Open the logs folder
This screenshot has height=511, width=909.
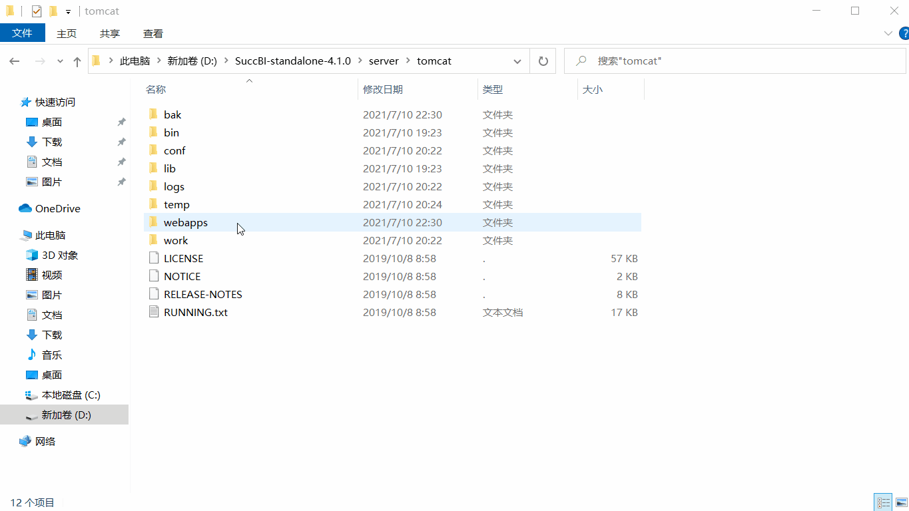coord(174,186)
